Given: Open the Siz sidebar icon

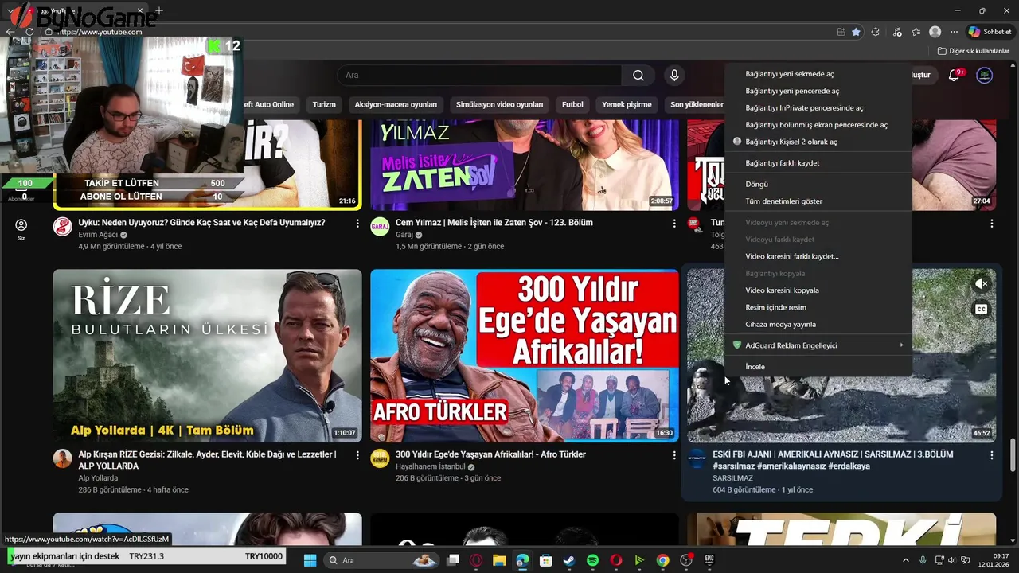Looking at the screenshot, I should [21, 229].
